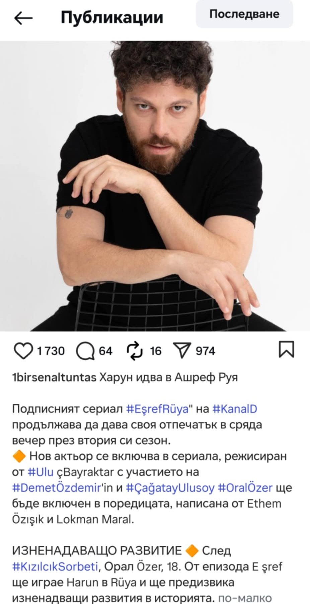Collapse caption with по-малко link
This screenshot has width=310, height=604.
[245, 598]
